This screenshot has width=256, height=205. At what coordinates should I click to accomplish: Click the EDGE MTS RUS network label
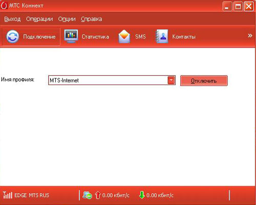[32, 195]
